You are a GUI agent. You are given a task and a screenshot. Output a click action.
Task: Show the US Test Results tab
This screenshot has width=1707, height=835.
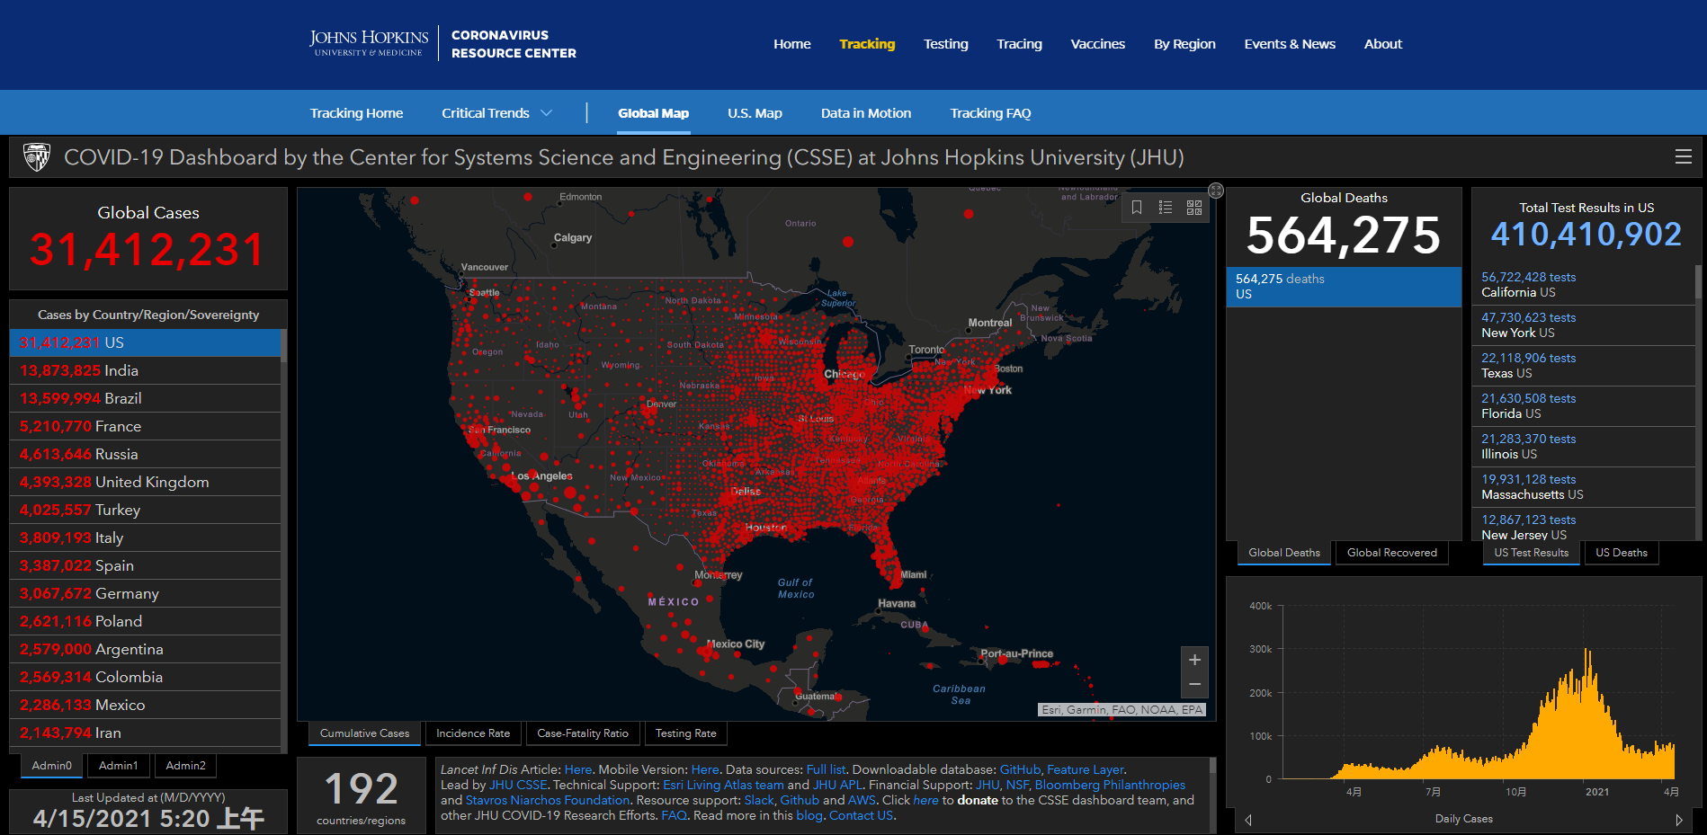(x=1532, y=553)
